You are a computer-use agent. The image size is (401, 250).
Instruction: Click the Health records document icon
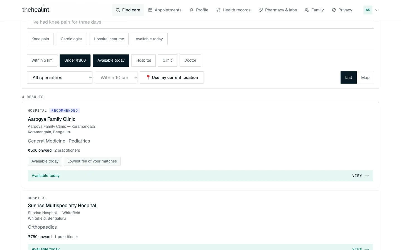pos(218,10)
